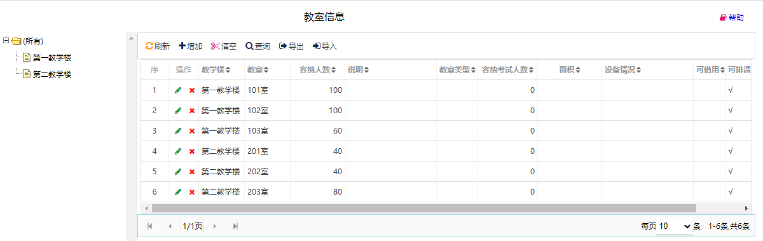Delete row 202室 with red X
Screen dimensions: 763x241
click(191, 172)
